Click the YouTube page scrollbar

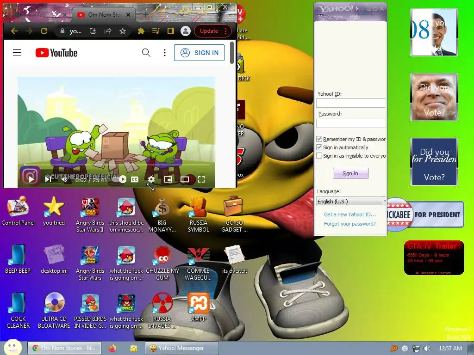point(232,53)
